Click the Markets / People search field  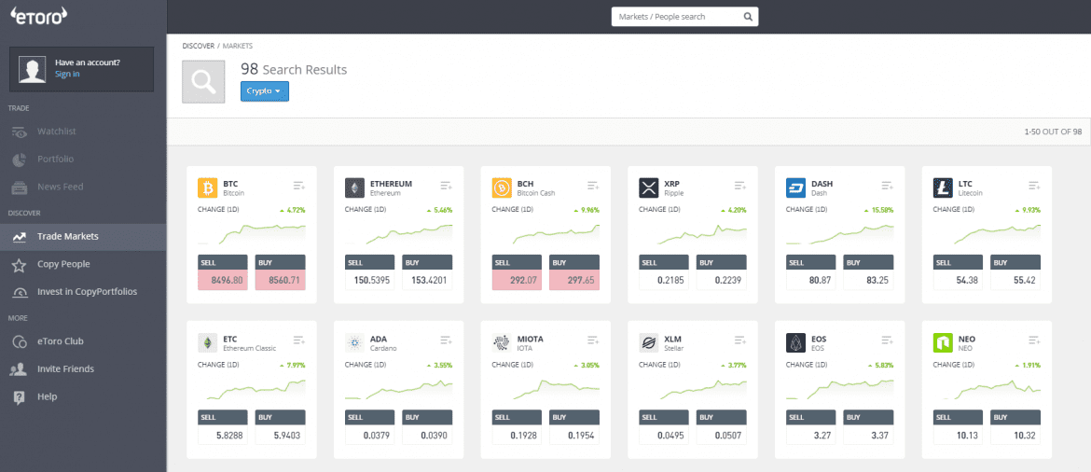674,17
